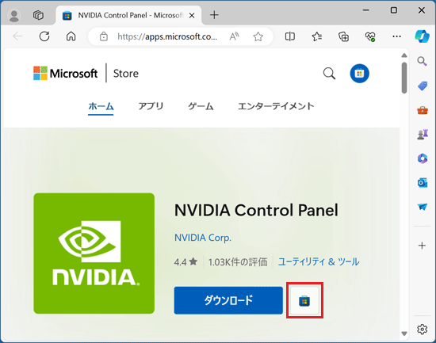Open a new browser tab

[x=214, y=15]
